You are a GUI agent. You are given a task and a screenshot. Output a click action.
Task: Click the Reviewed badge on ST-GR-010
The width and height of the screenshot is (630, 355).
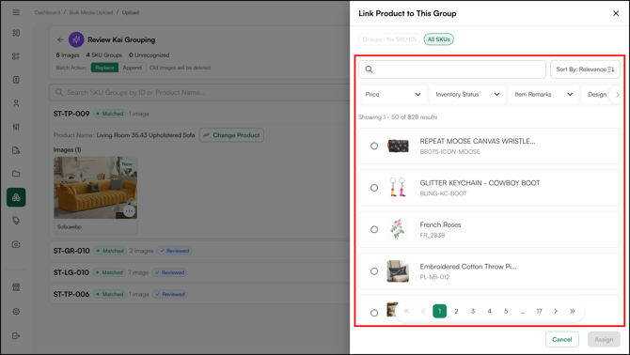point(174,251)
